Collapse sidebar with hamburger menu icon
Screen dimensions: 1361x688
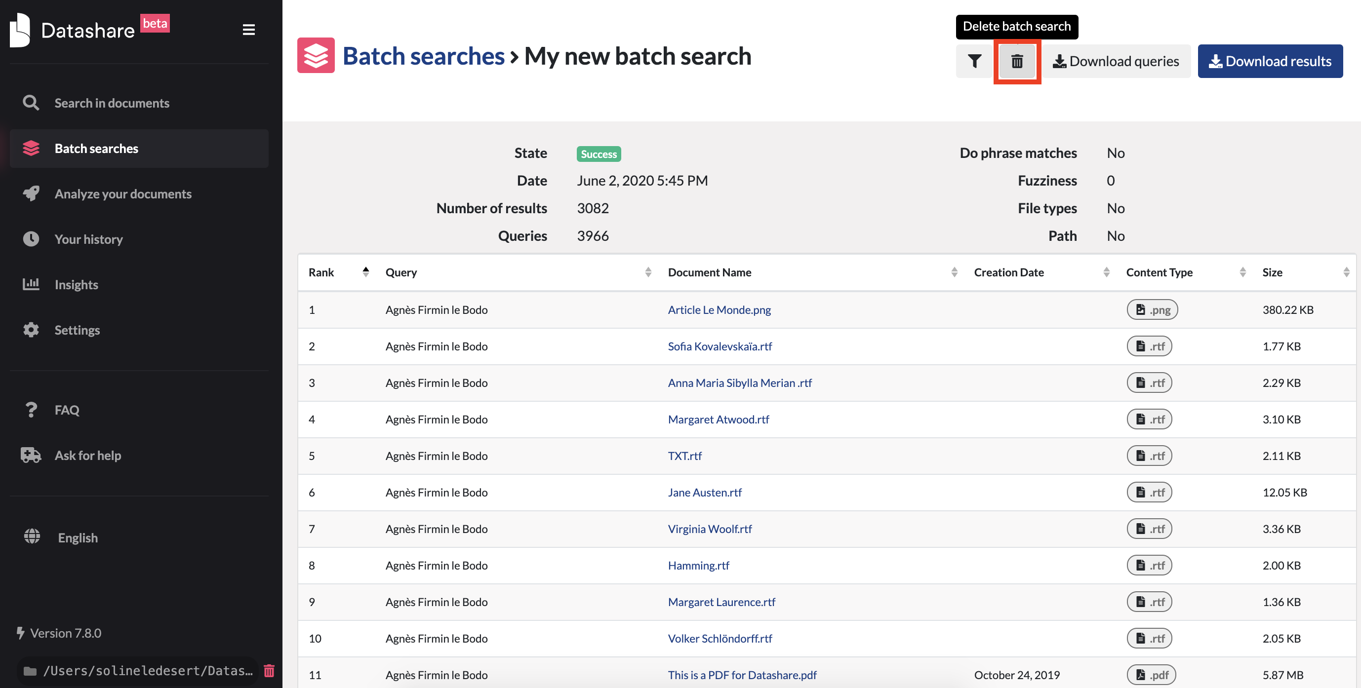249,30
